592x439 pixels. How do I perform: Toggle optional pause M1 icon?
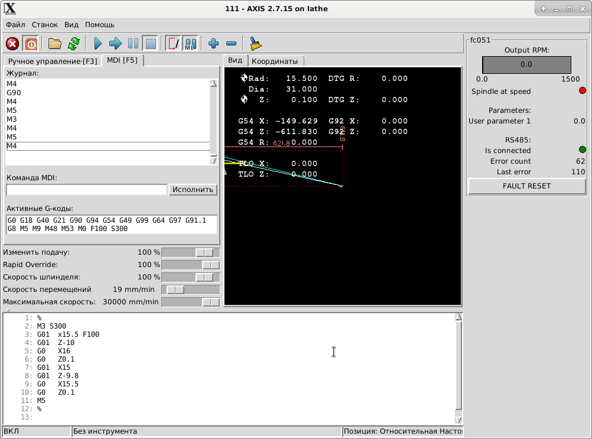pos(191,44)
